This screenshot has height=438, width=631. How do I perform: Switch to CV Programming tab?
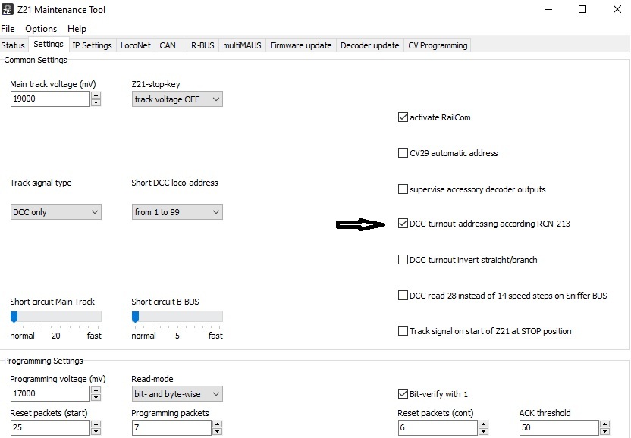point(438,45)
